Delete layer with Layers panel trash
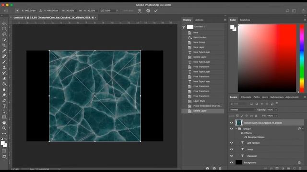Image resolution: width=307 pixels, height=172 pixels. tap(300, 168)
